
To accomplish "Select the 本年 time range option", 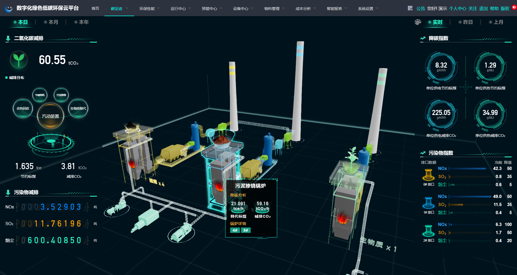I will click(81, 22).
